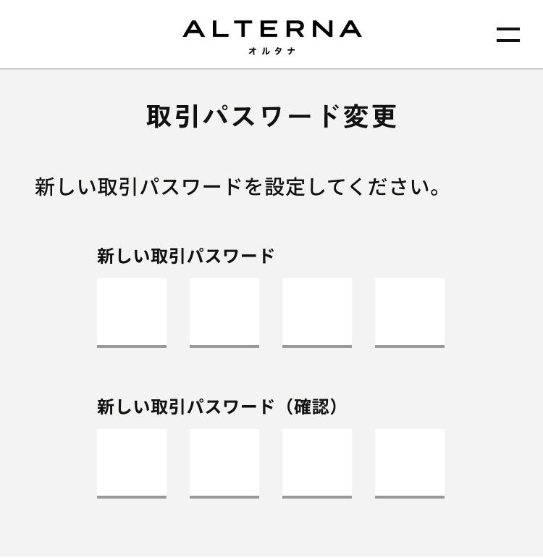Focus the first digit box of new password
The height and width of the screenshot is (558, 543).
(x=132, y=312)
